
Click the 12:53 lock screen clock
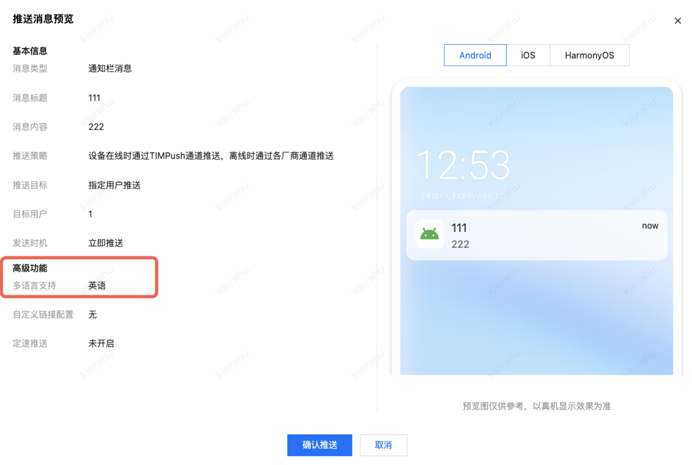click(463, 165)
